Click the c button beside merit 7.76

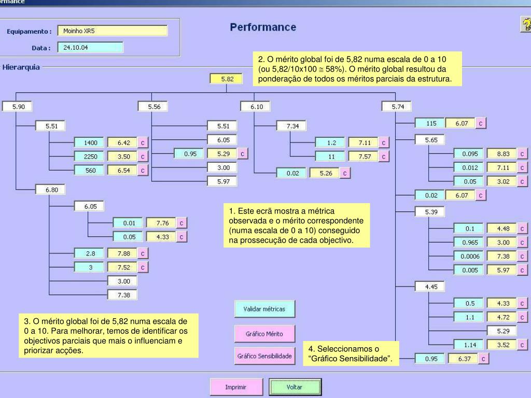181,223
